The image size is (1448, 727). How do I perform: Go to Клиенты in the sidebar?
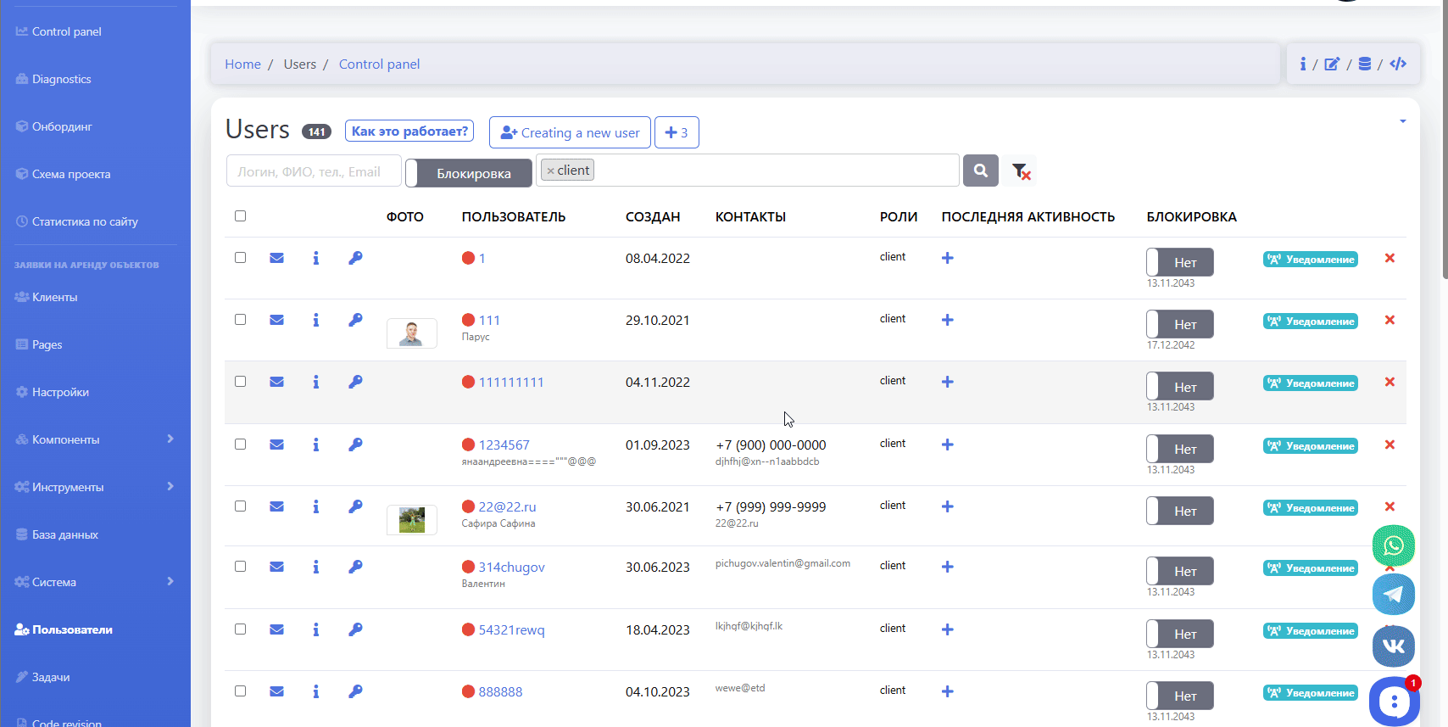pyautogui.click(x=54, y=297)
